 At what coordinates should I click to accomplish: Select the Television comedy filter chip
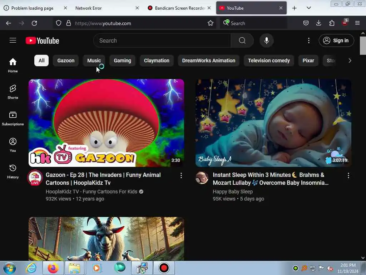point(269,61)
